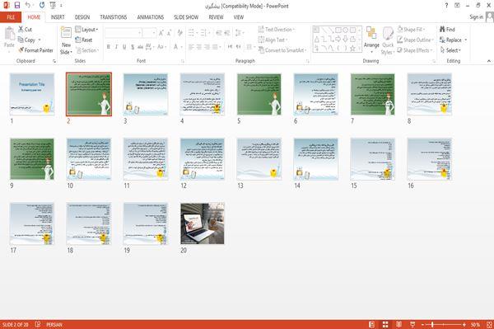Open Align Text dropdown

point(273,40)
